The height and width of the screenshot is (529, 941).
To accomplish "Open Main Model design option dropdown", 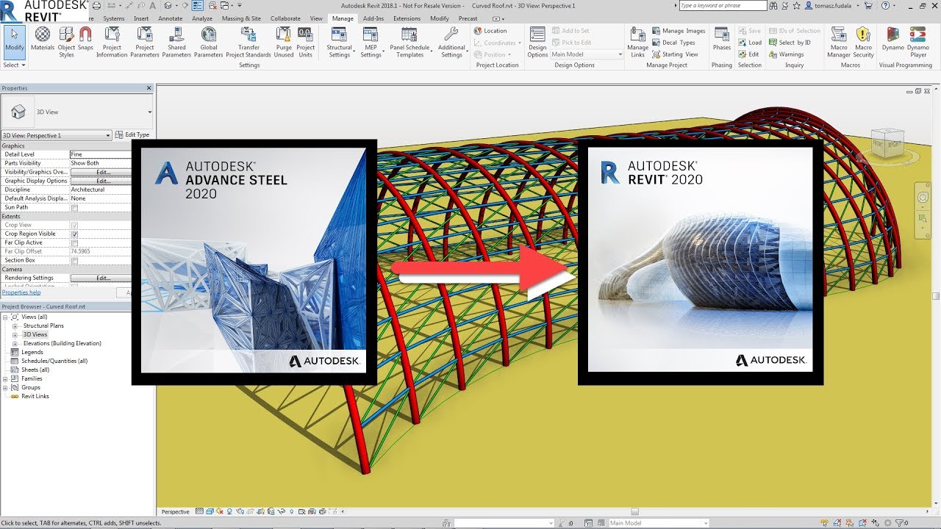I will [x=587, y=54].
